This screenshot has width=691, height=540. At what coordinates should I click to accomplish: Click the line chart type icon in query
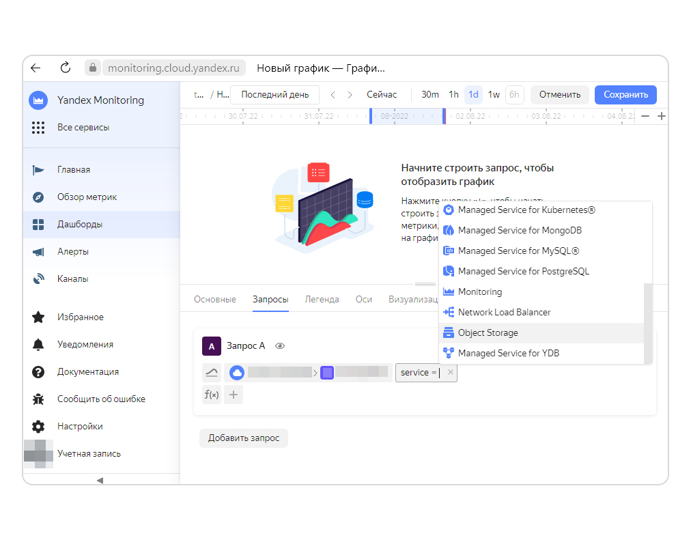coord(212,373)
